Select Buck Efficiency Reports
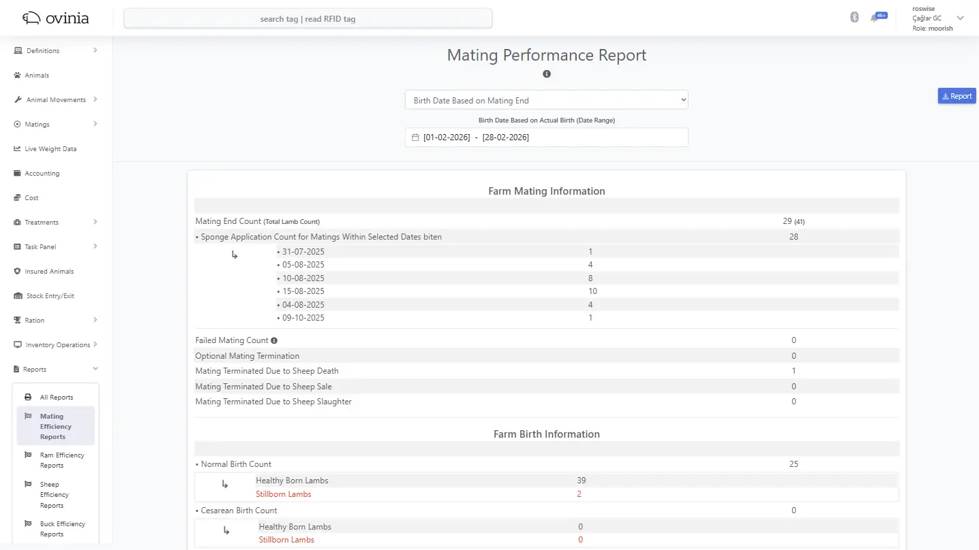This screenshot has height=550, width=979. [63, 529]
